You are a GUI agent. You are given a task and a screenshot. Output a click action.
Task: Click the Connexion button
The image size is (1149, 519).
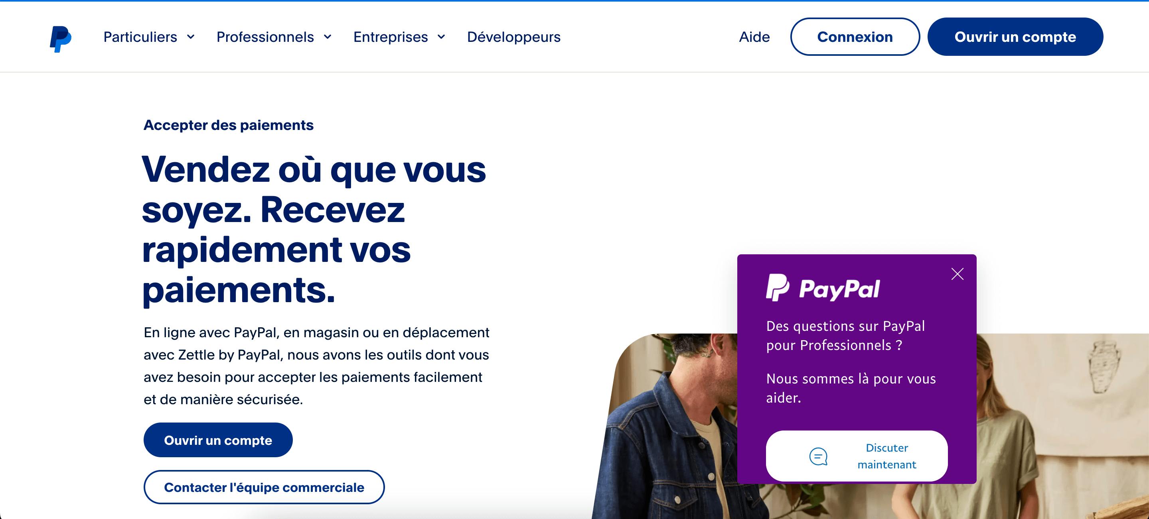pos(855,37)
